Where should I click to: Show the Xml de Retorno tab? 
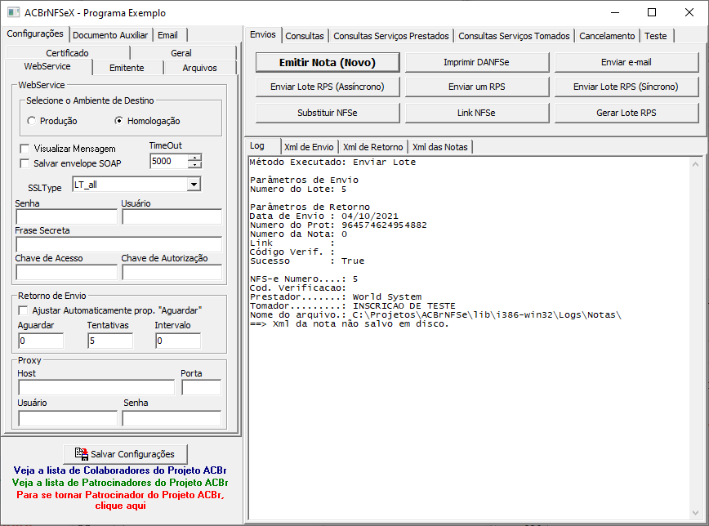[x=373, y=147]
